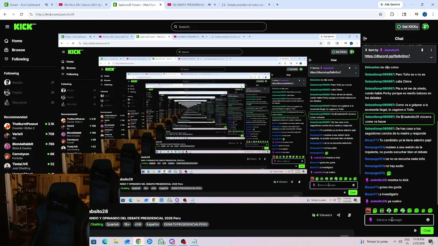Click the 4 Viewers count
Viewport: 438px width, 246px height.
tap(322, 215)
